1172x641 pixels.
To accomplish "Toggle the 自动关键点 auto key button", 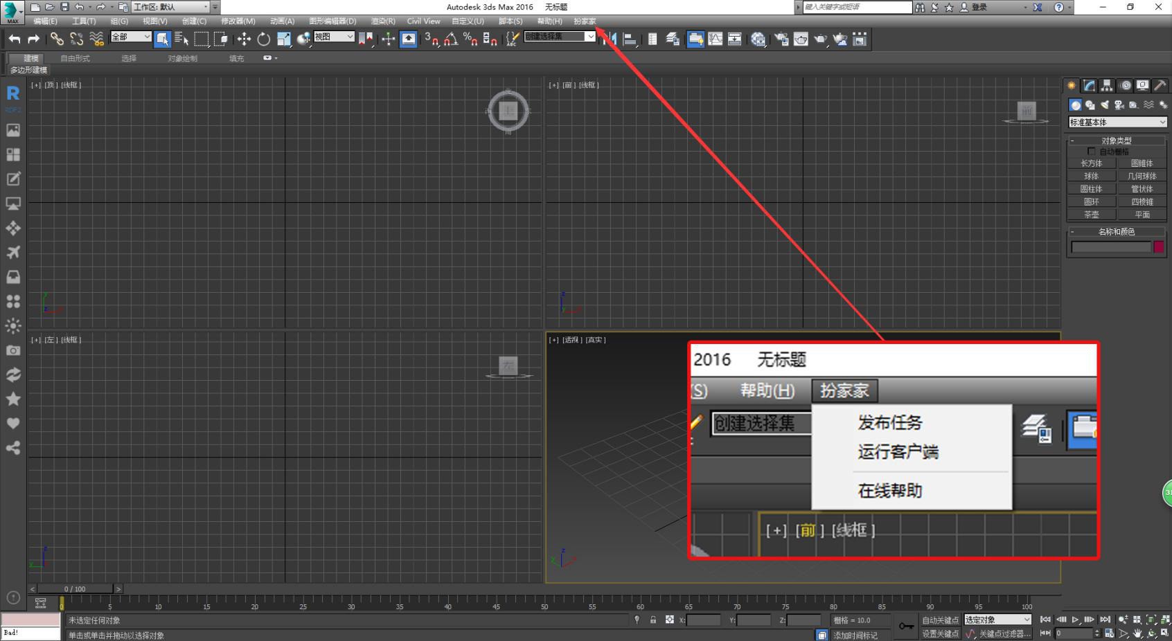I will coord(940,620).
